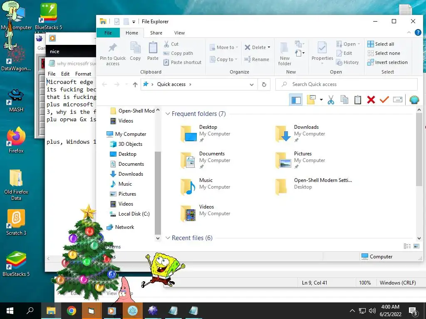Viewport: 426px width, 319px height.
Task: Select the Downloads frequent folder
Action: pos(300,133)
